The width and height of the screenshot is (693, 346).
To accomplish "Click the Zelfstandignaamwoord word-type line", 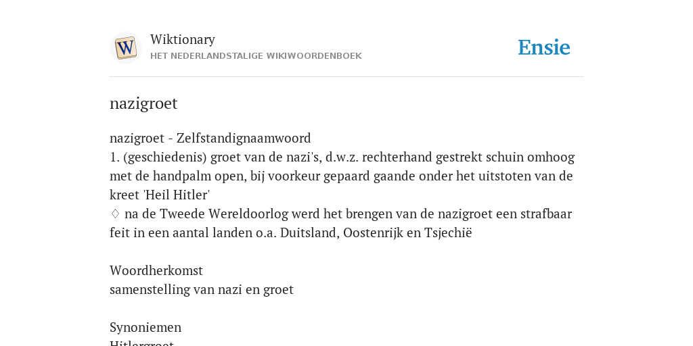I will pos(210,138).
